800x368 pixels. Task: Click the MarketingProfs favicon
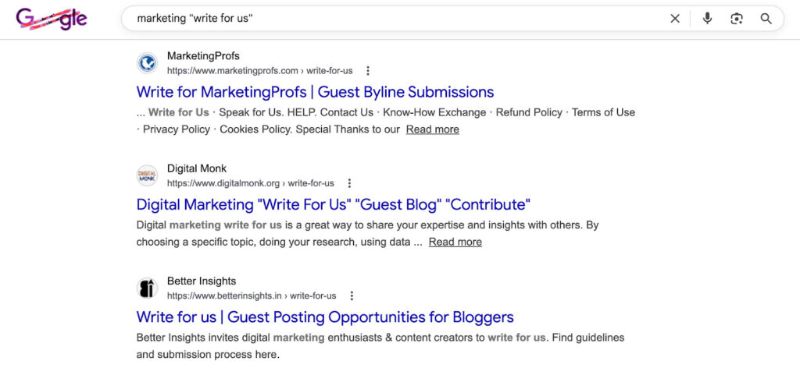(147, 63)
